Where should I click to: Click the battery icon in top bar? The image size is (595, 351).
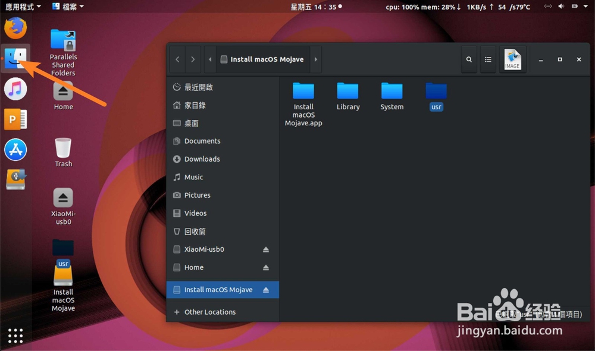pos(575,7)
